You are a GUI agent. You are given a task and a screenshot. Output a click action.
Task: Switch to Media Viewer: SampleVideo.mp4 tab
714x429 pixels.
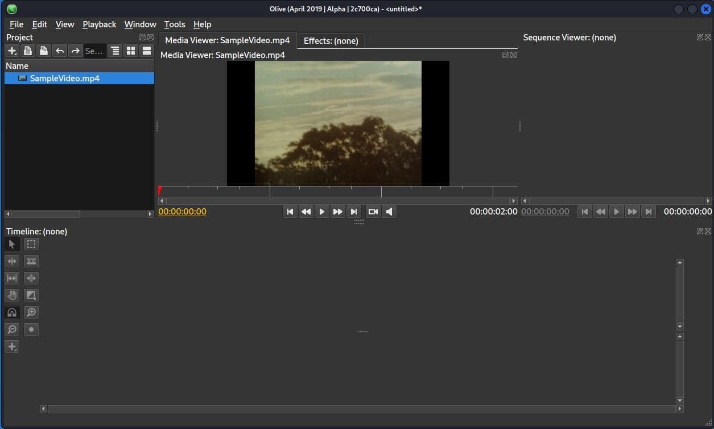tap(228, 40)
